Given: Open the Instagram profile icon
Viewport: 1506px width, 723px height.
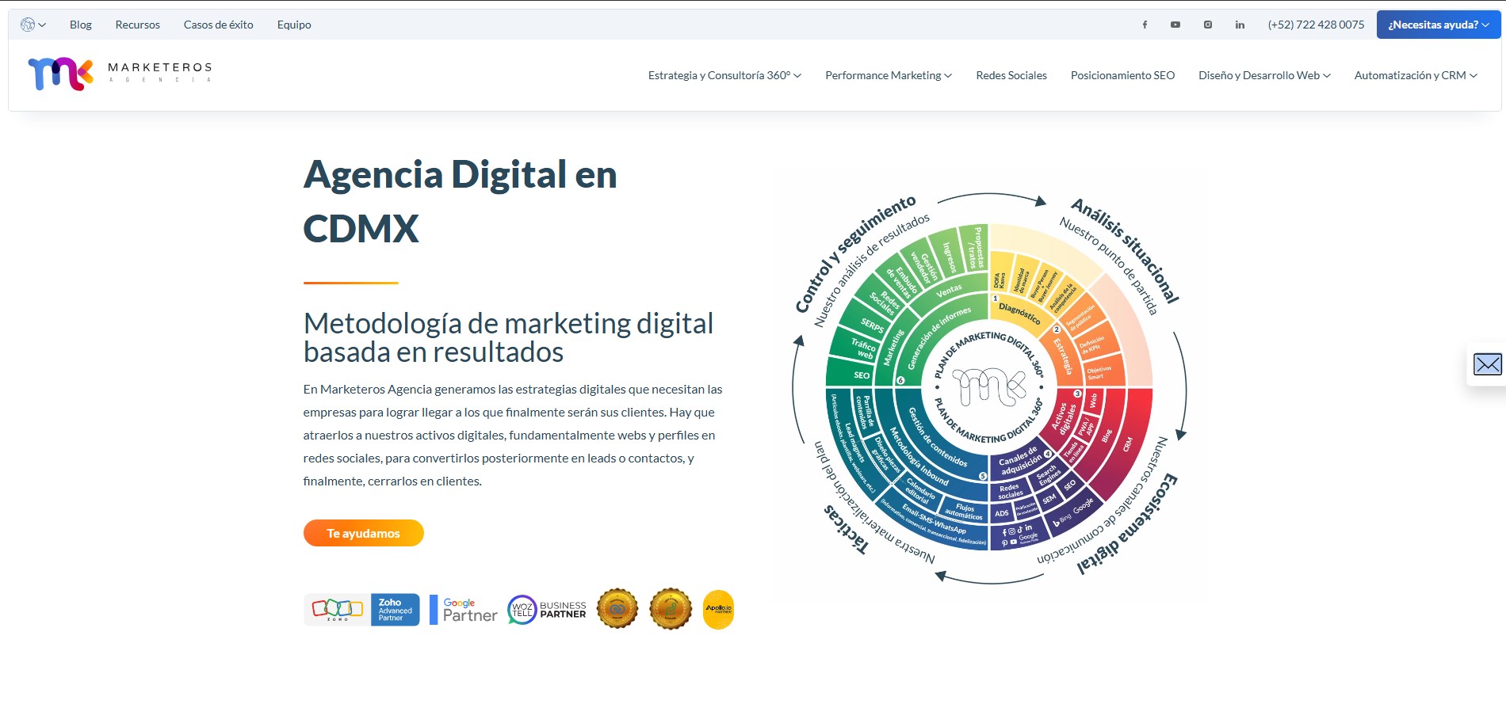Looking at the screenshot, I should [1208, 25].
